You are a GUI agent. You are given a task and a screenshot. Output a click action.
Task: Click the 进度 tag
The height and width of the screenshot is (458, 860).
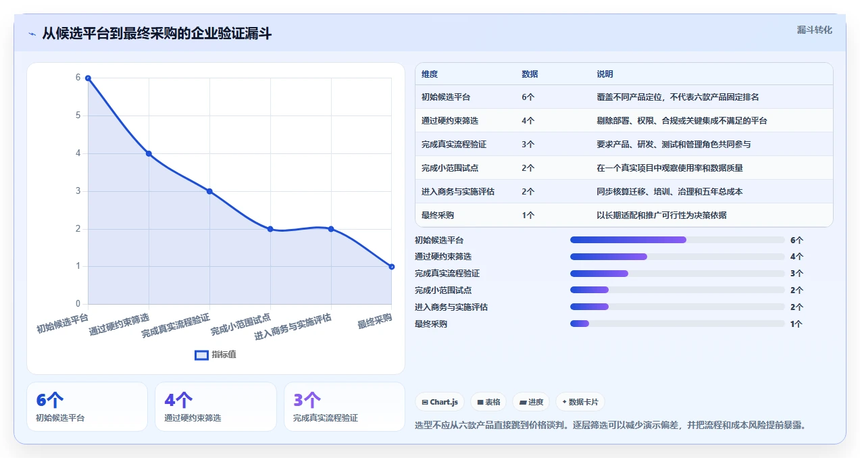531,402
